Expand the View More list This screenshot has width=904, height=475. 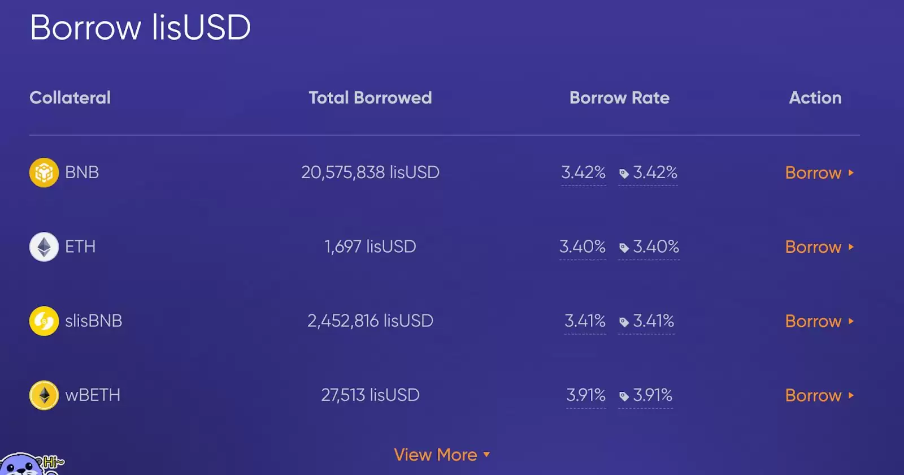(x=441, y=455)
